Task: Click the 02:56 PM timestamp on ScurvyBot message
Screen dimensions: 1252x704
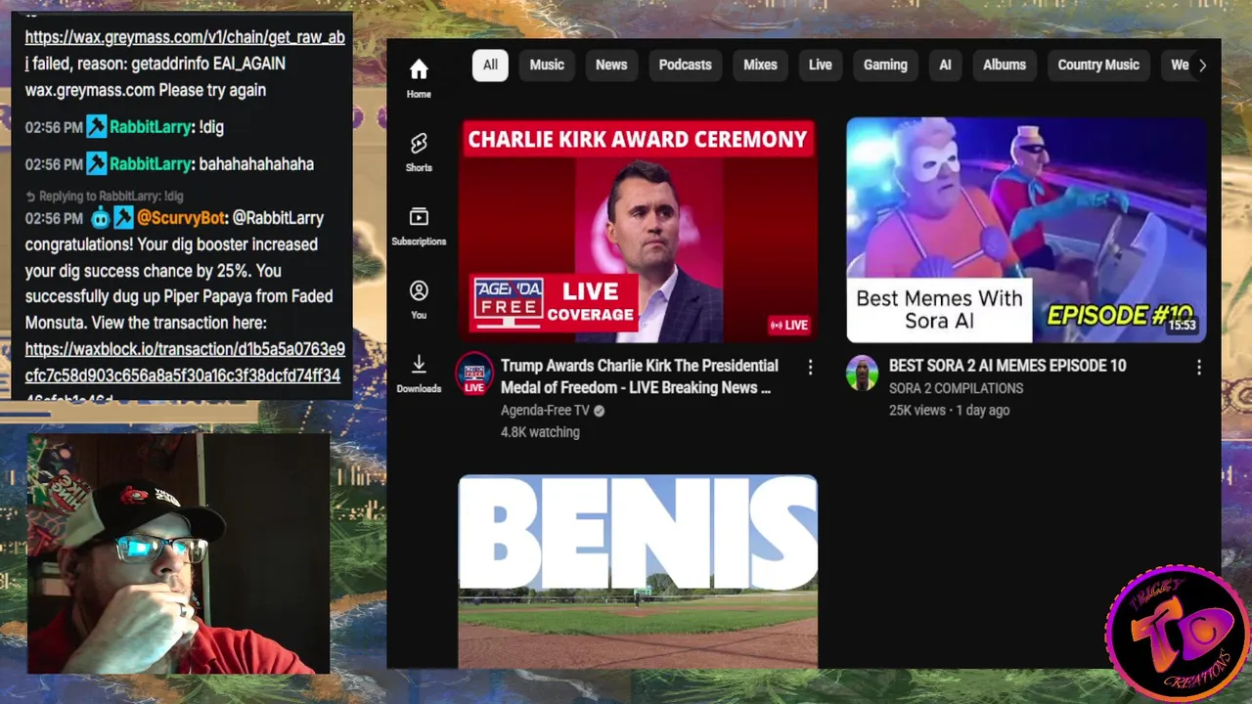Action: point(54,218)
